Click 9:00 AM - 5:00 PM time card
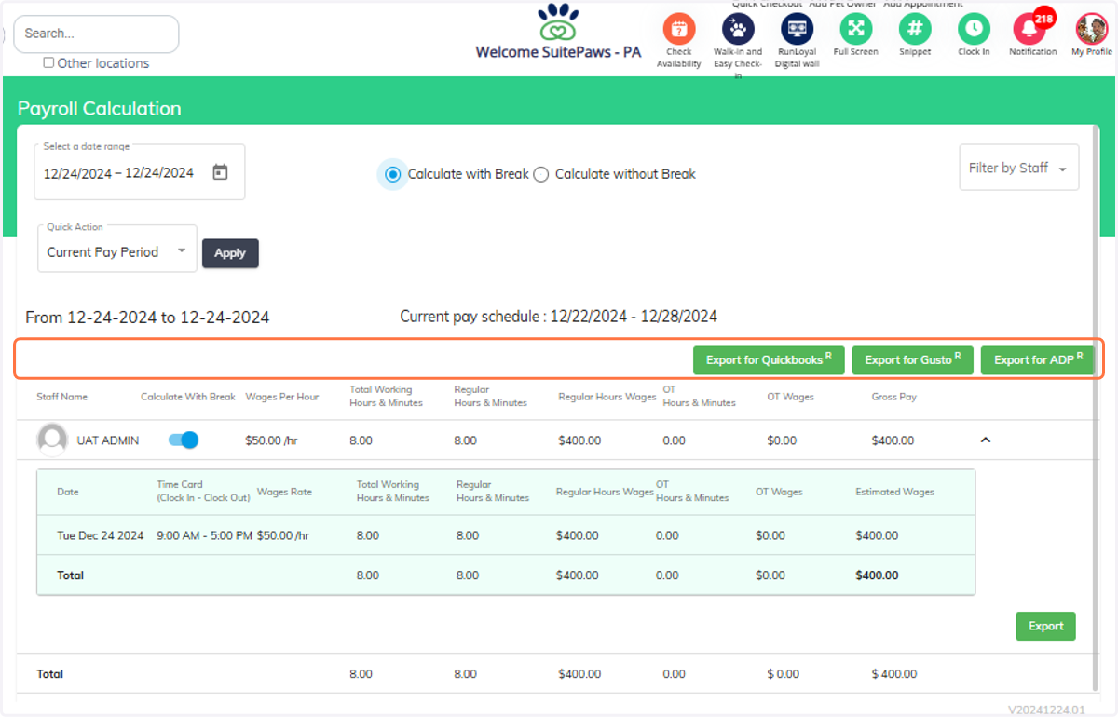This screenshot has width=1118, height=717. [x=205, y=535]
